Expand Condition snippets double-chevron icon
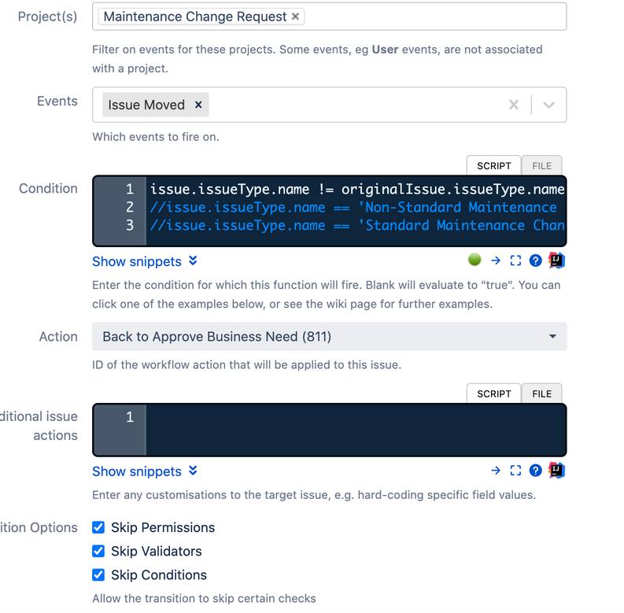This screenshot has width=624, height=613. pyautogui.click(x=193, y=260)
